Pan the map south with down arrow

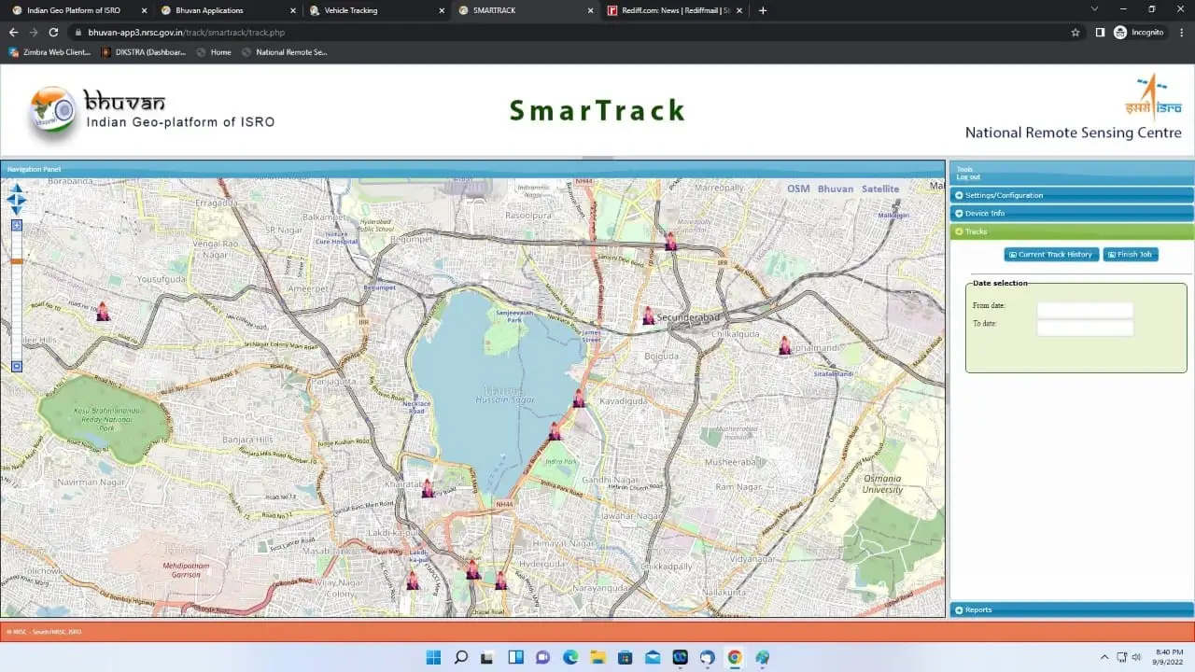coord(17,209)
